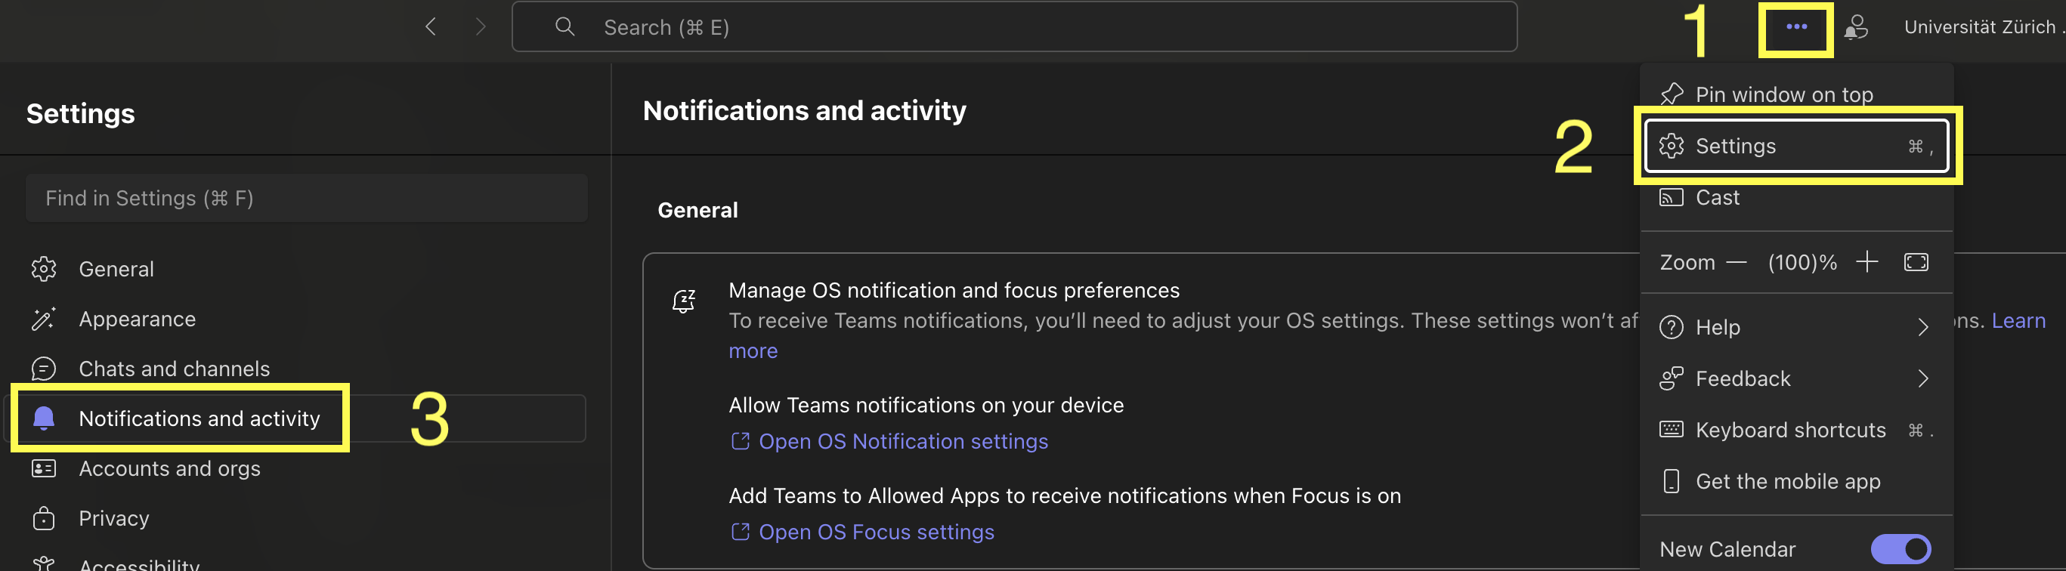Image resolution: width=2066 pixels, height=571 pixels.
Task: Click the add people icon near Universität Zürich
Action: click(1857, 26)
